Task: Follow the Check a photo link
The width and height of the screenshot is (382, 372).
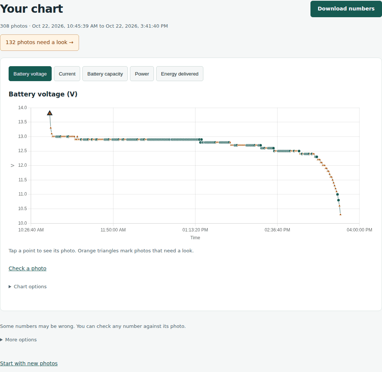Action: pyautogui.click(x=28, y=268)
